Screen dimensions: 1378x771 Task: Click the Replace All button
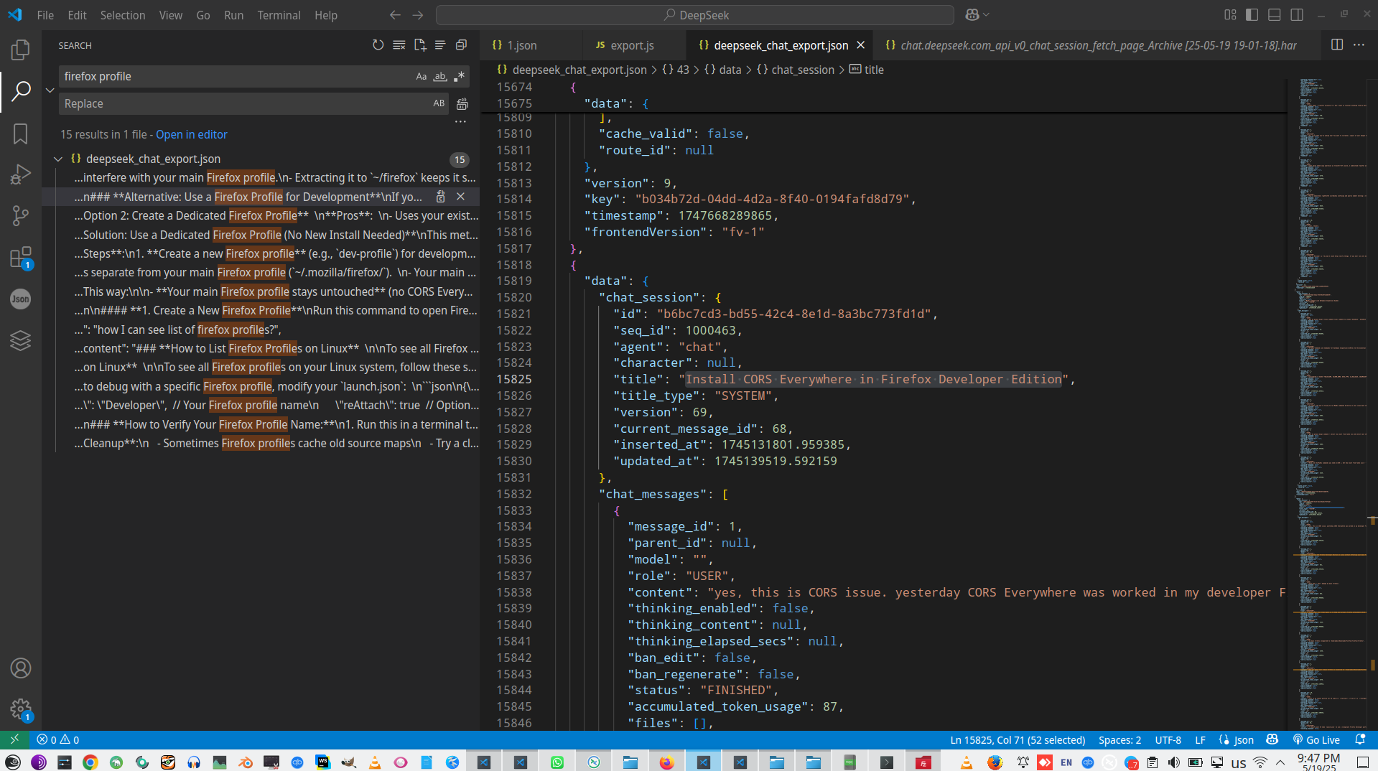[x=462, y=104]
